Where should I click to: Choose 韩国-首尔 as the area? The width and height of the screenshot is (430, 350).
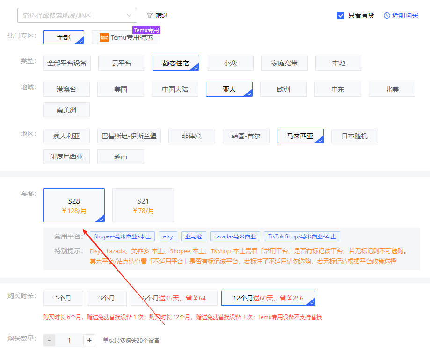tap(246, 136)
